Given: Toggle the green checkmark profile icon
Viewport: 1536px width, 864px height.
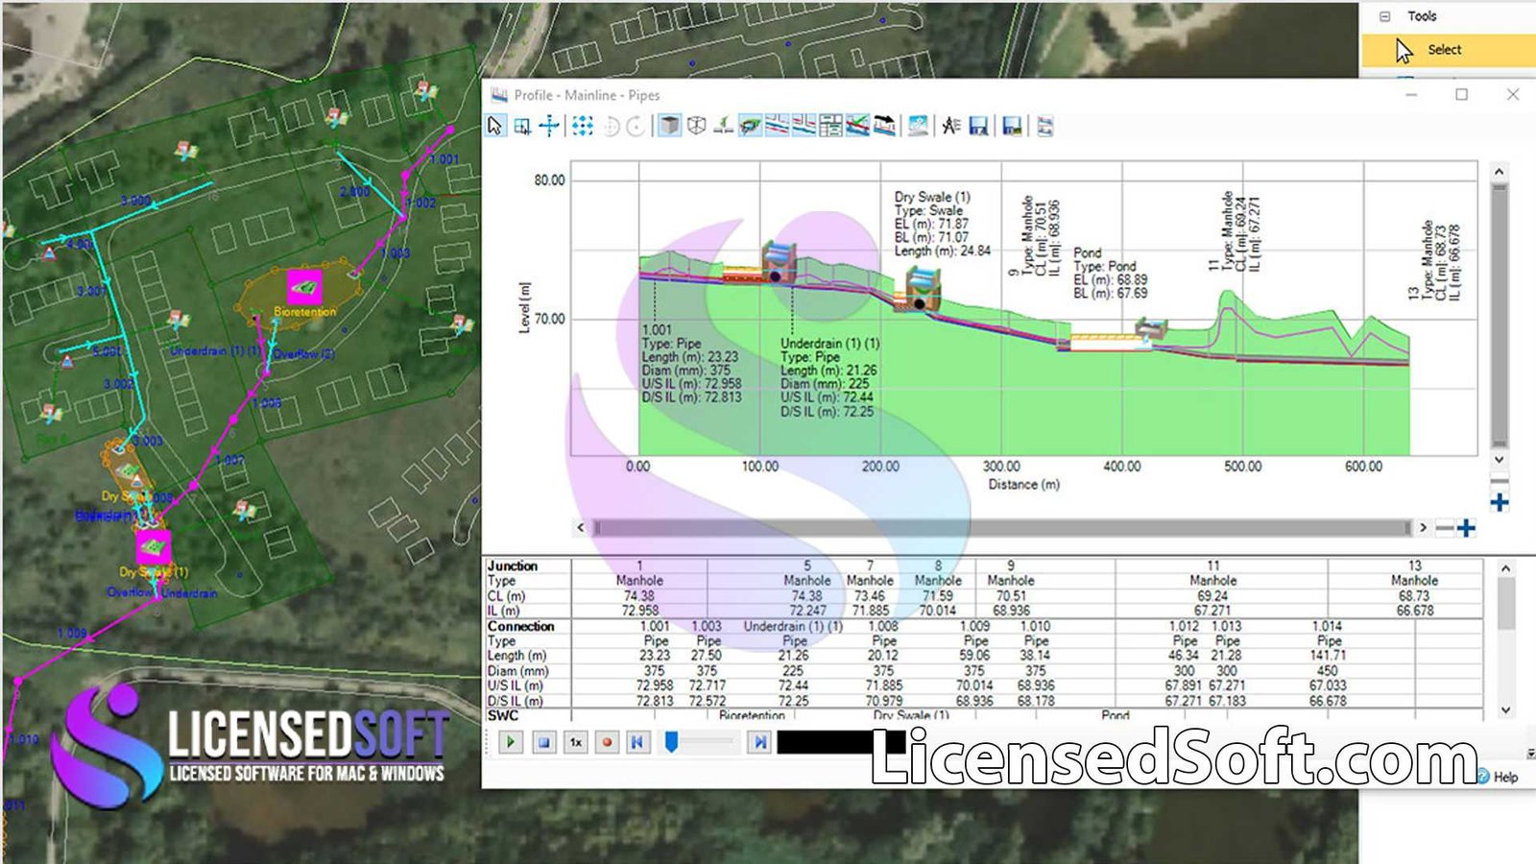Looking at the screenshot, I should pyautogui.click(x=858, y=126).
